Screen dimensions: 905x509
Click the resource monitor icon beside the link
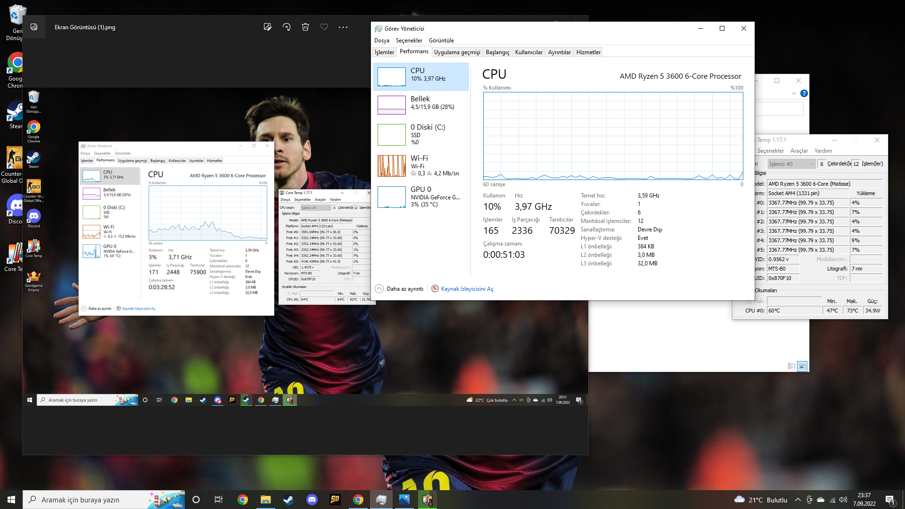click(x=435, y=289)
